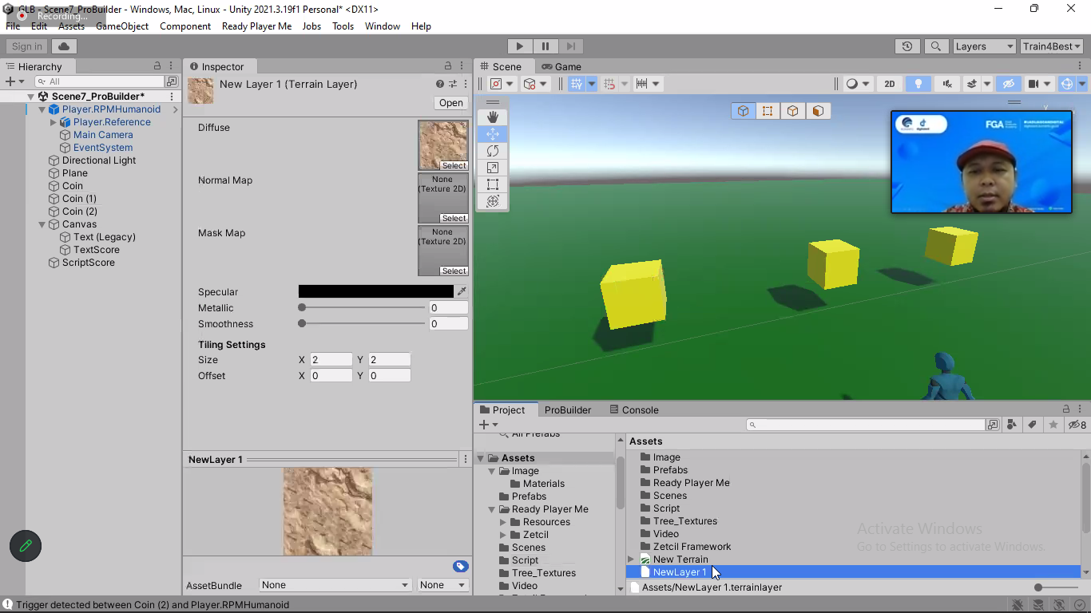This screenshot has width=1091, height=613.
Task: Open the undo history icon
Action: click(907, 46)
